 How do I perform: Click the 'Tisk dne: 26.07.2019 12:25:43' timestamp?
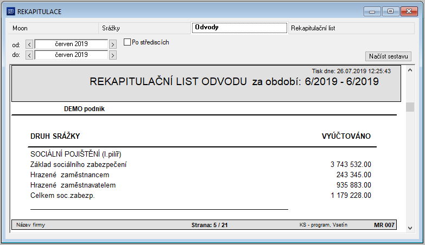(351, 71)
